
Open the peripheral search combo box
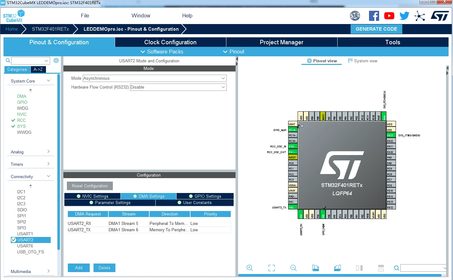(x=30, y=60)
